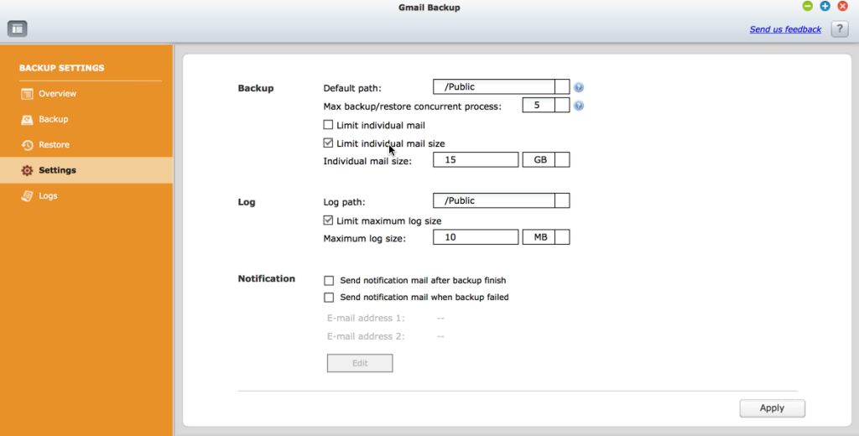Click the sidebar toggle icon at top left

pos(18,29)
